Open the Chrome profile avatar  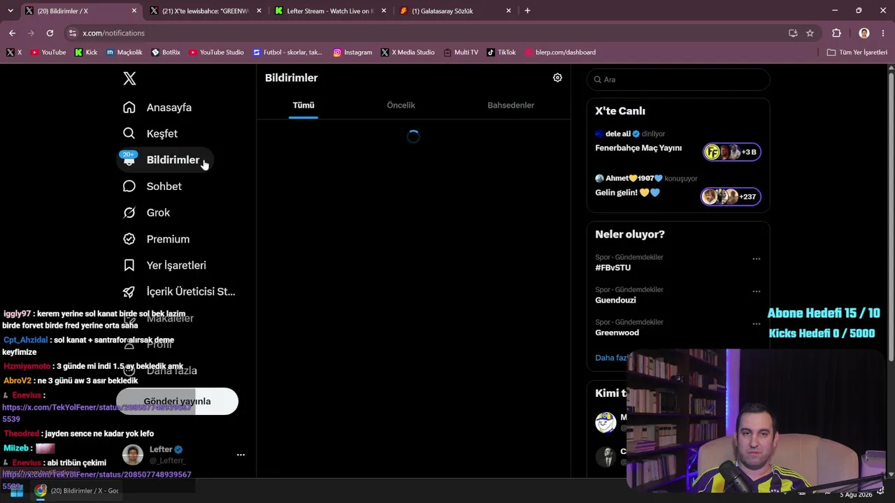pos(864,33)
